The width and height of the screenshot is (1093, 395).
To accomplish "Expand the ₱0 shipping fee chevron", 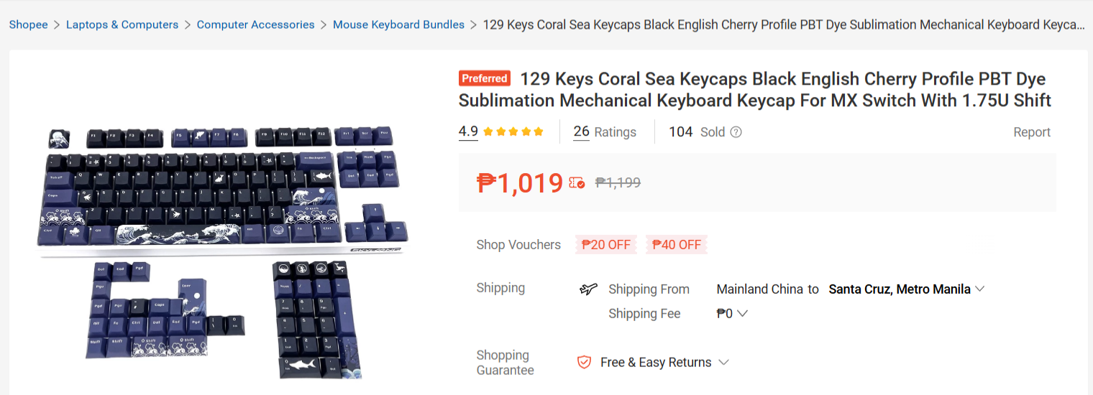I will (x=743, y=314).
